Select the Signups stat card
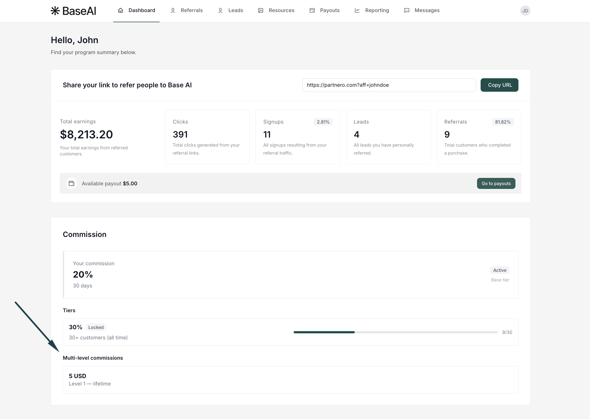 297,137
